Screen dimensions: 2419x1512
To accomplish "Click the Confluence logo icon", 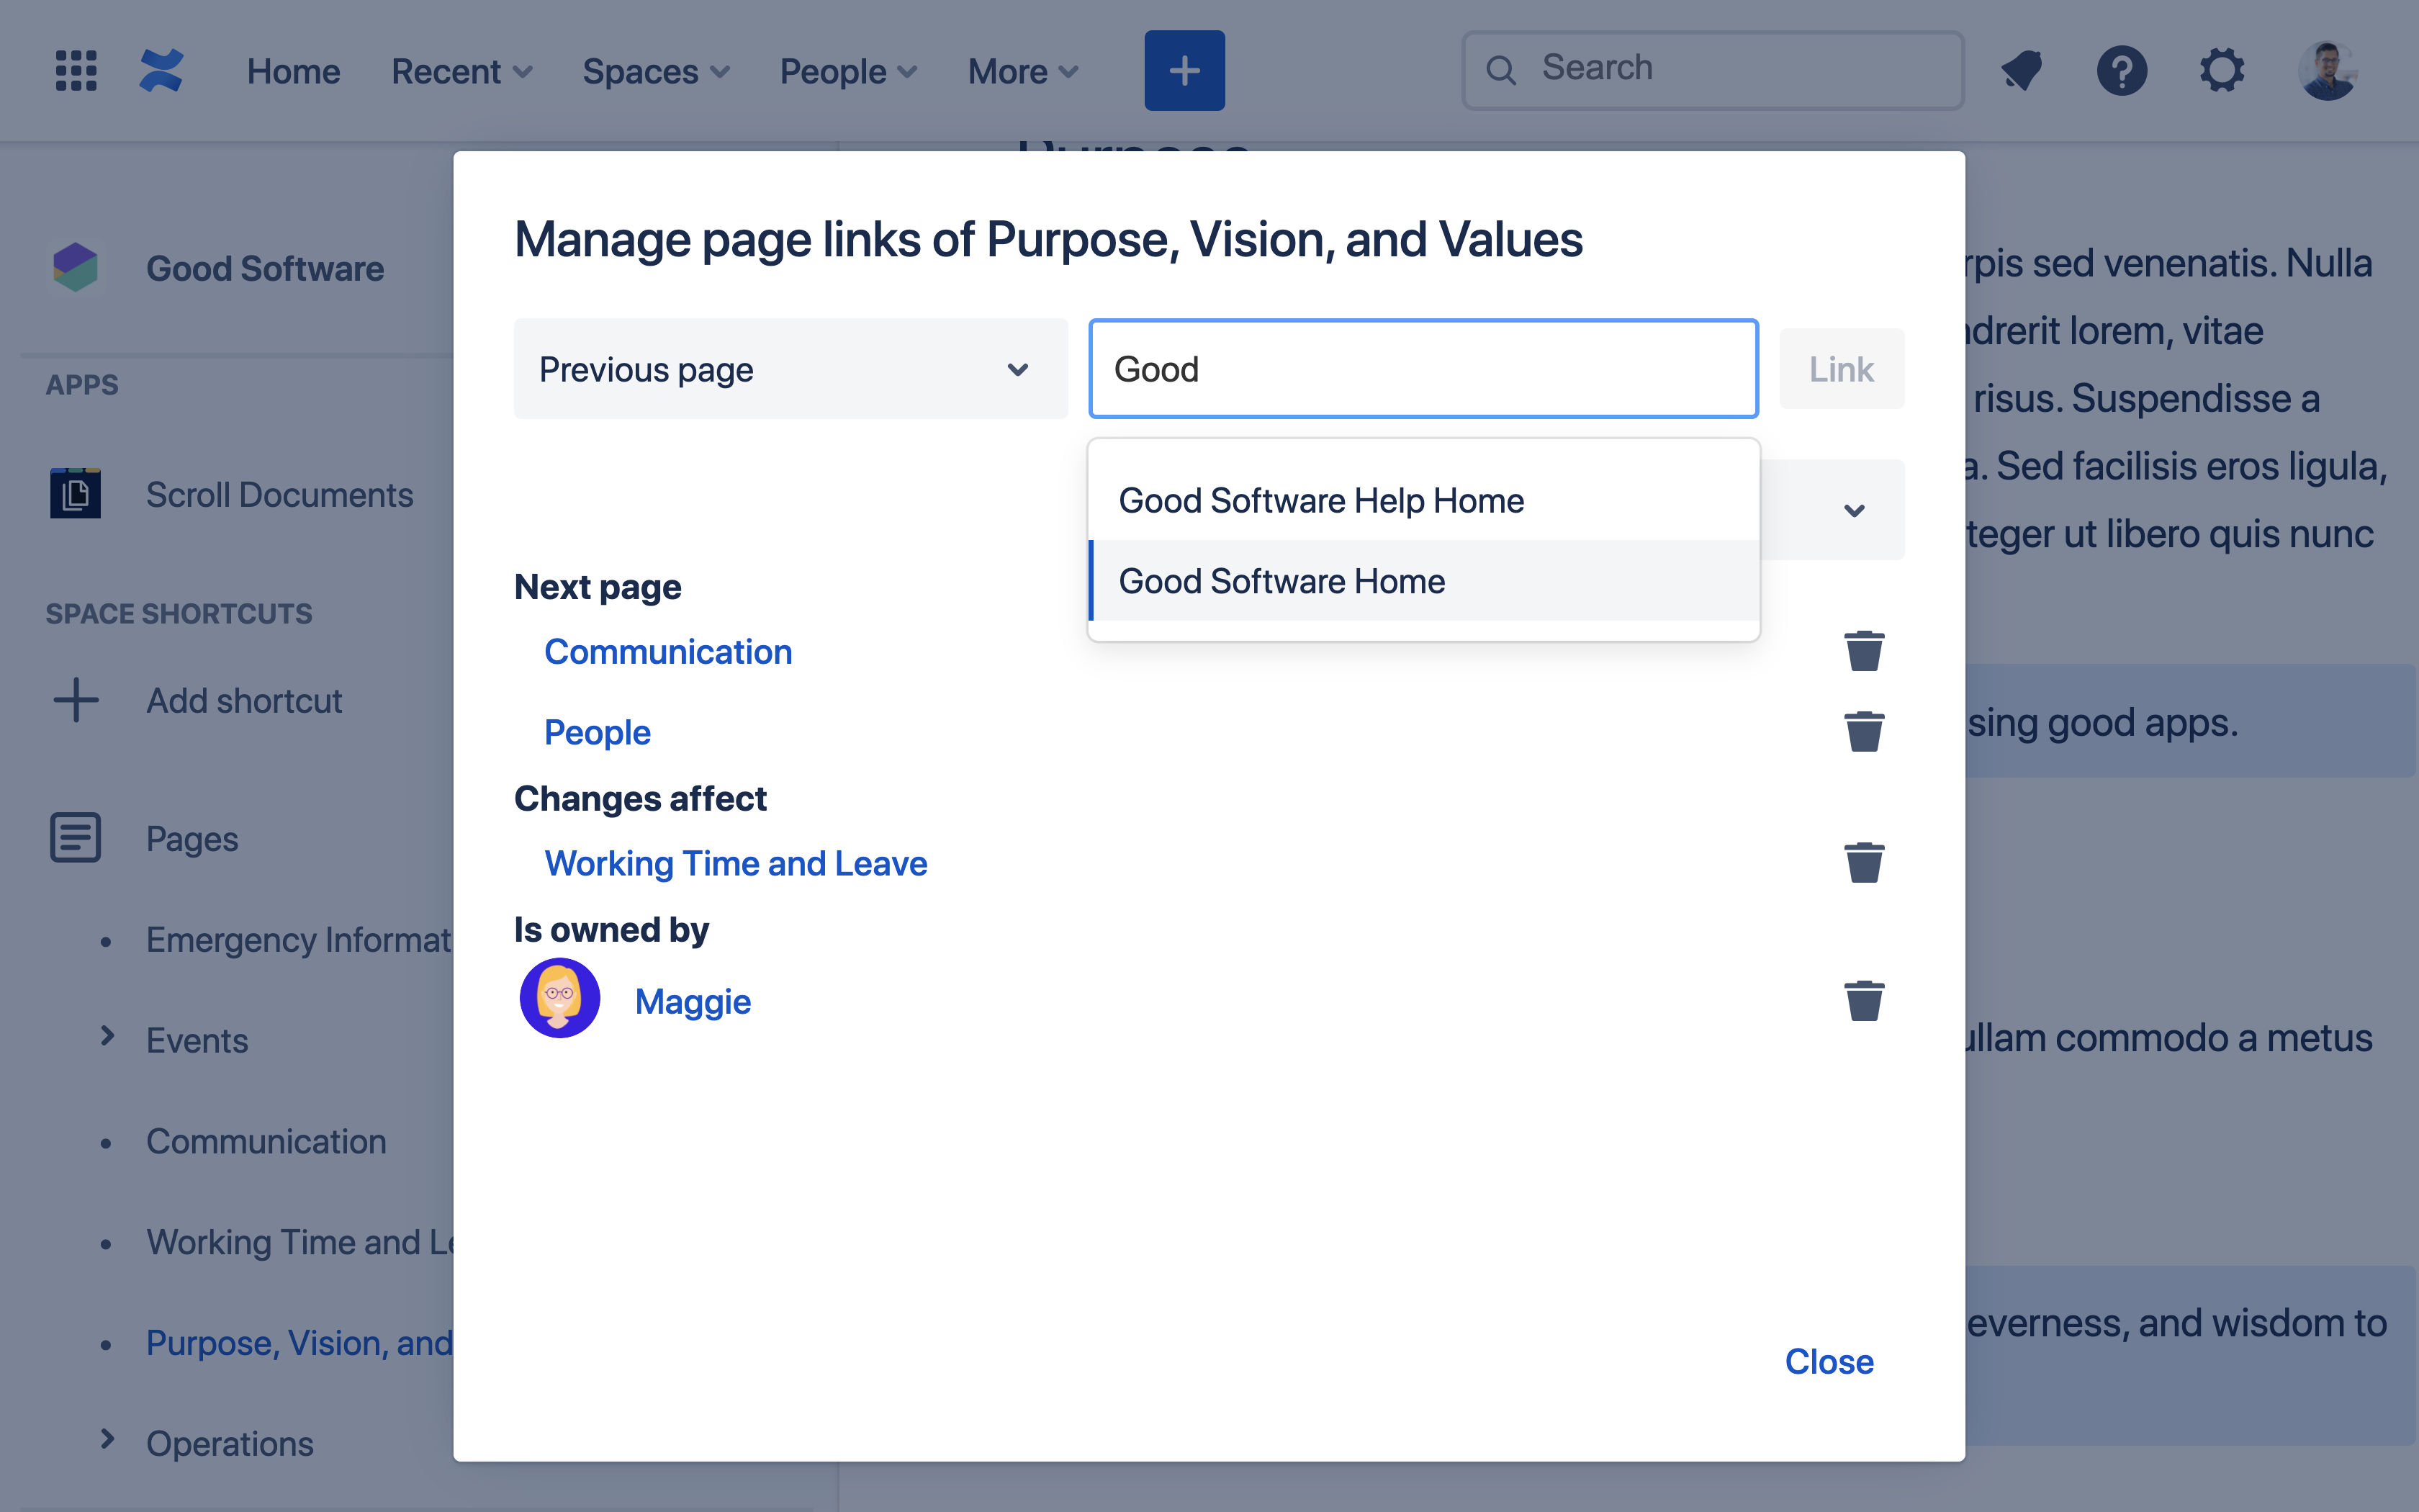I will tap(162, 71).
